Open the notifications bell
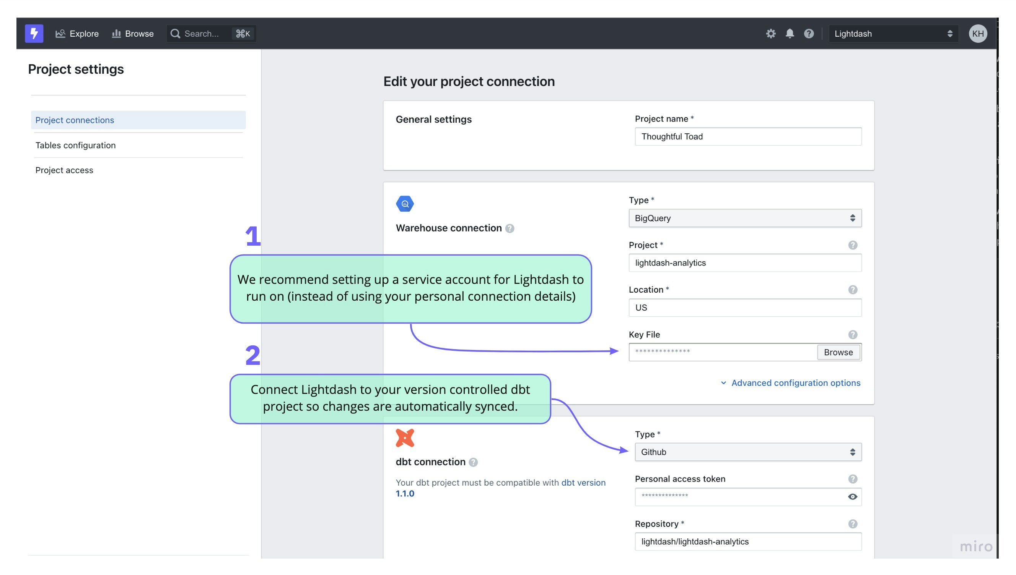The image size is (1016, 575). point(790,34)
